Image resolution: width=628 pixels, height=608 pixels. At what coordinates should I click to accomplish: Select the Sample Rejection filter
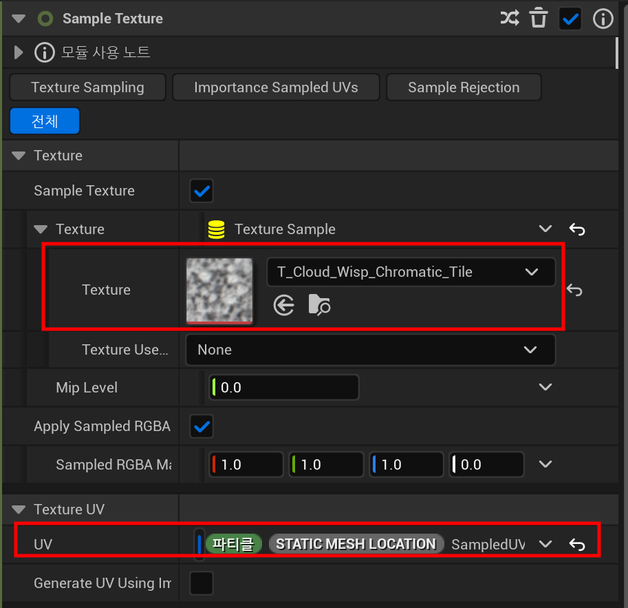point(464,87)
